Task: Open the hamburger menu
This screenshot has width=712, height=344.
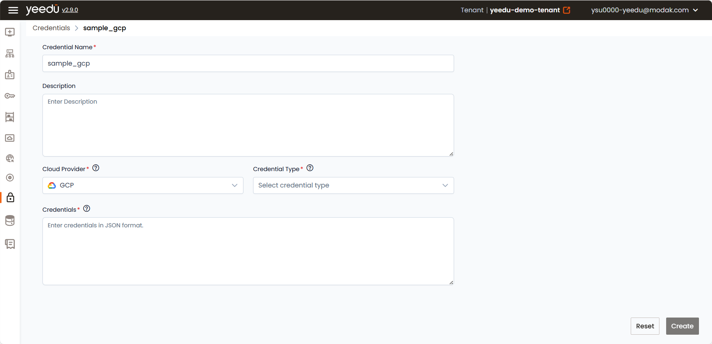Action: (13, 10)
